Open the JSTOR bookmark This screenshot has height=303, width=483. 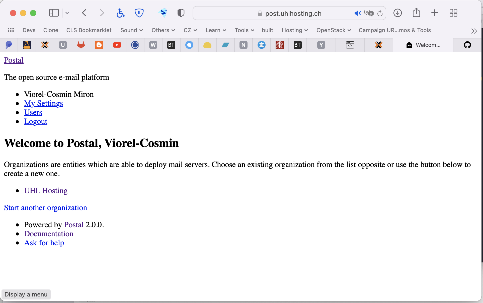point(280,45)
